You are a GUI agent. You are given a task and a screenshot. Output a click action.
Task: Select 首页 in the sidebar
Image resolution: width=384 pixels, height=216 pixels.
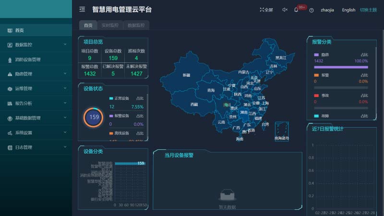pyautogui.click(x=19, y=30)
